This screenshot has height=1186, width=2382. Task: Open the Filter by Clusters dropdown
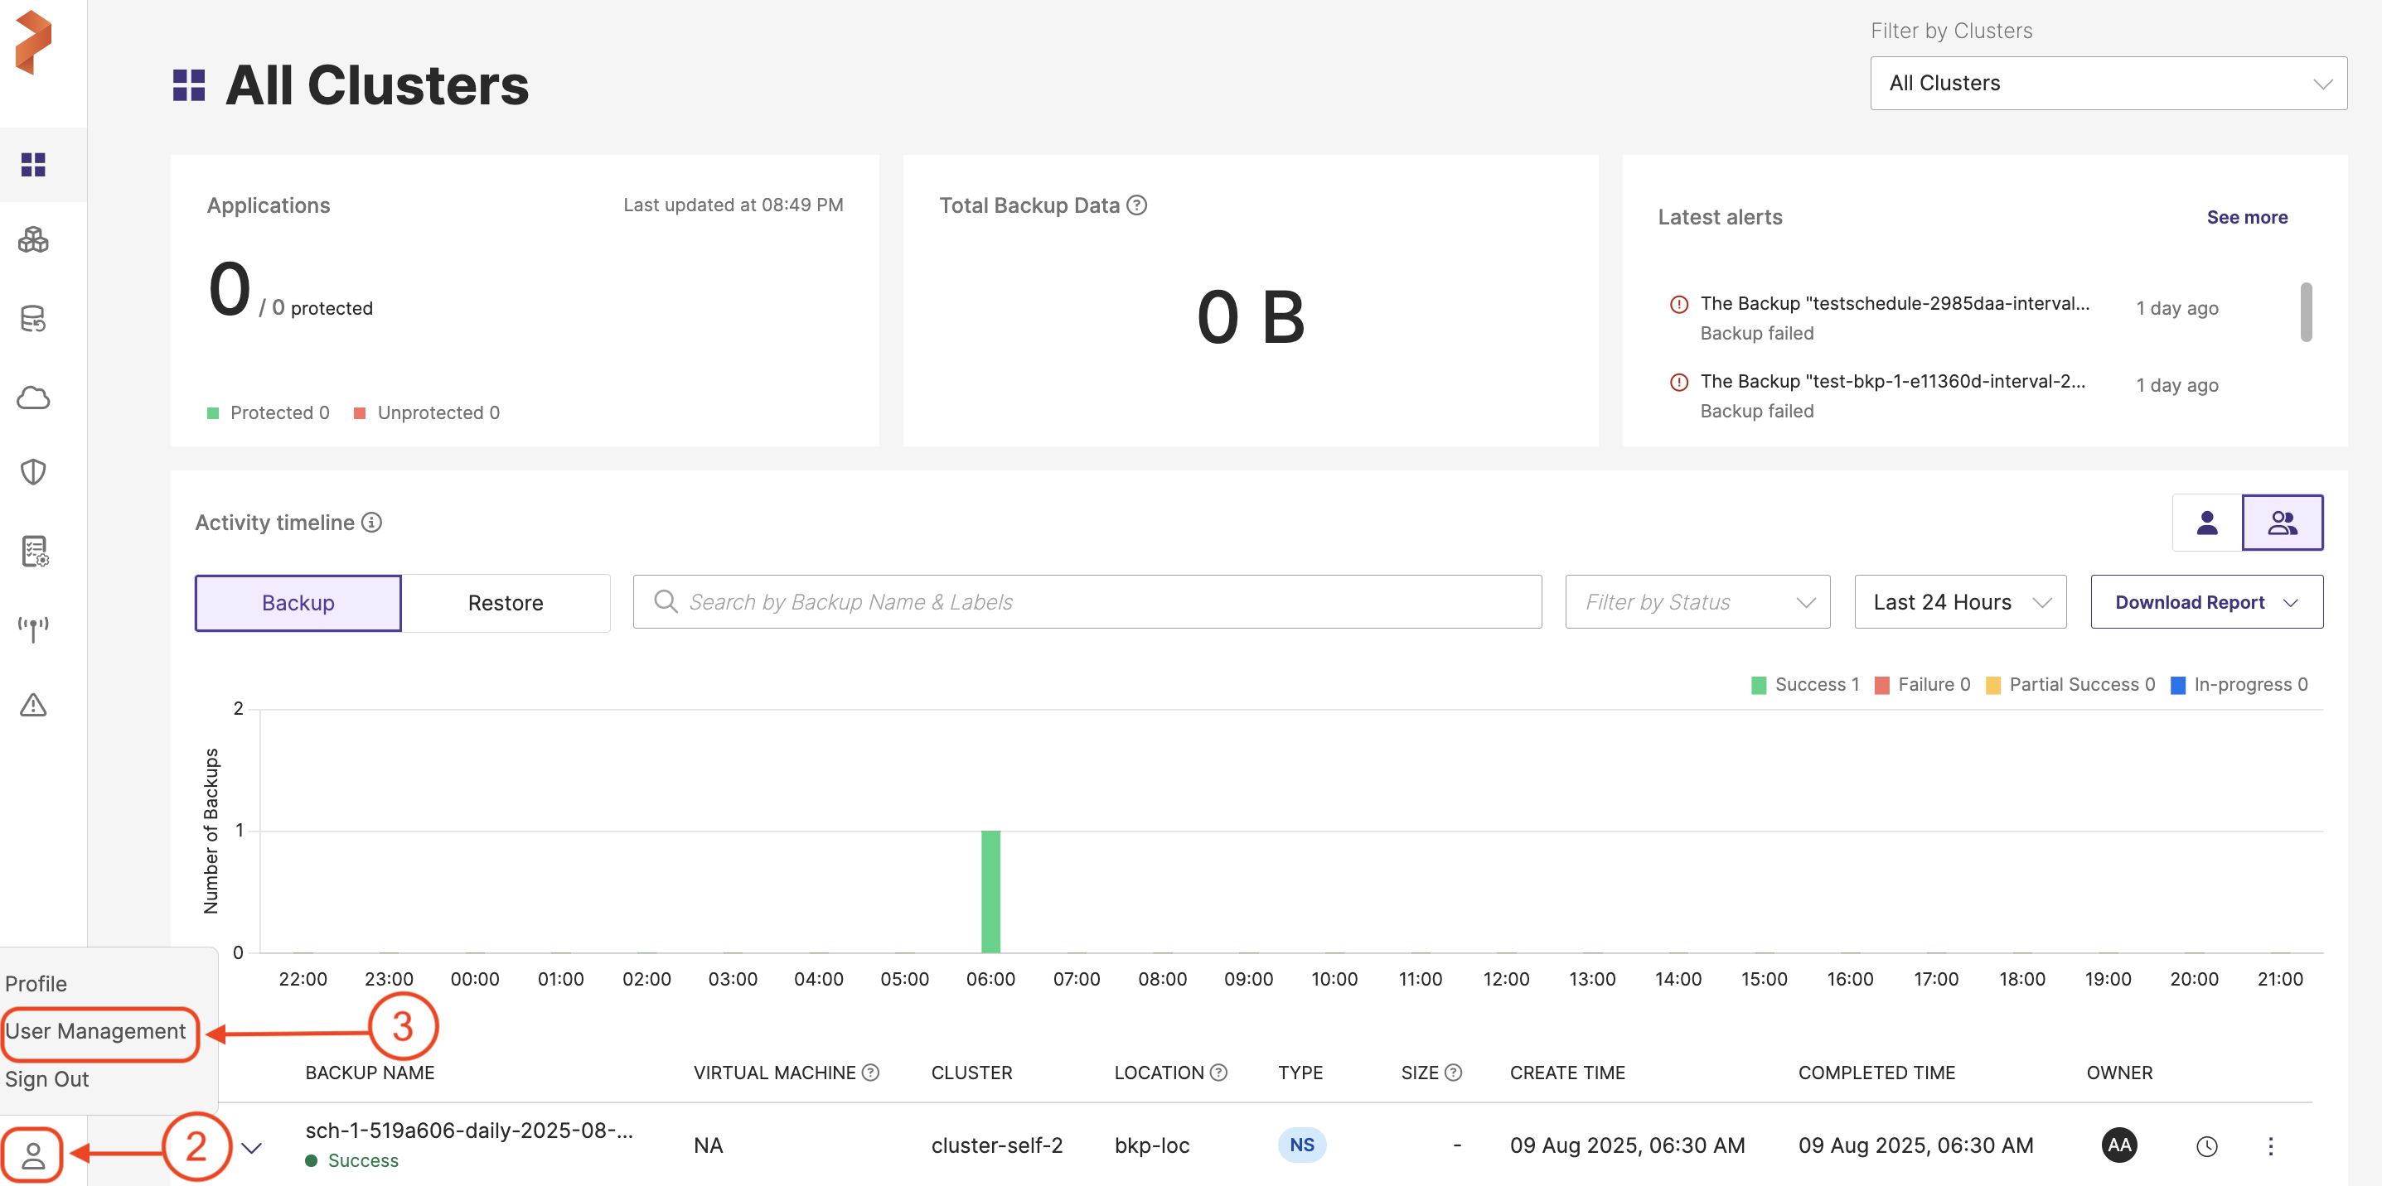click(x=2108, y=83)
